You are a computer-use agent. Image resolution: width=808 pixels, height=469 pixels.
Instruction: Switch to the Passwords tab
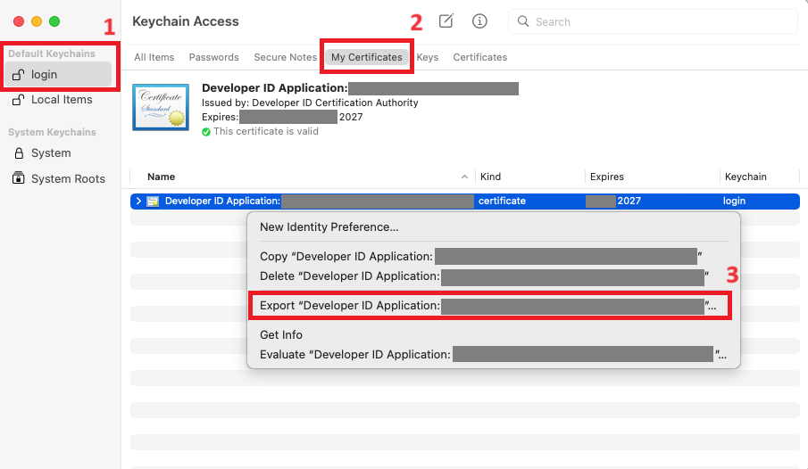tap(214, 57)
